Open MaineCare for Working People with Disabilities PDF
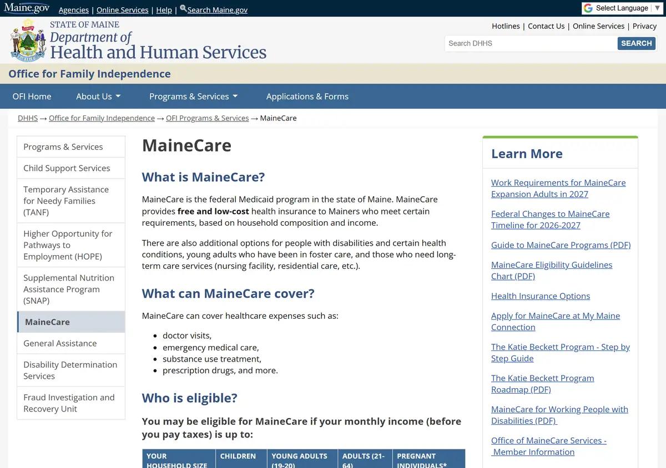666x468 pixels. pos(559,415)
